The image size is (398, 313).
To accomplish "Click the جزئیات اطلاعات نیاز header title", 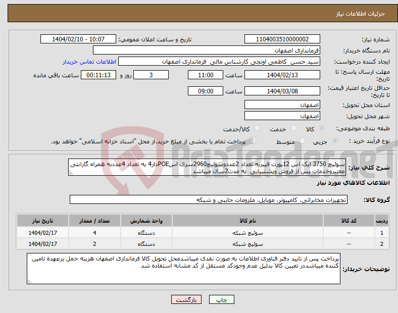I will (x=360, y=14).
